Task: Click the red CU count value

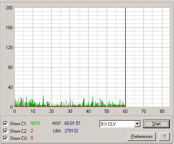Action: pos(32,138)
